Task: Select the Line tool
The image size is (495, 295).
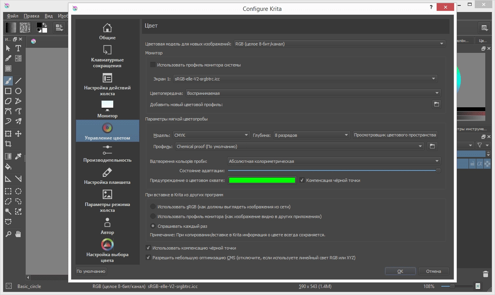Action: click(x=18, y=80)
